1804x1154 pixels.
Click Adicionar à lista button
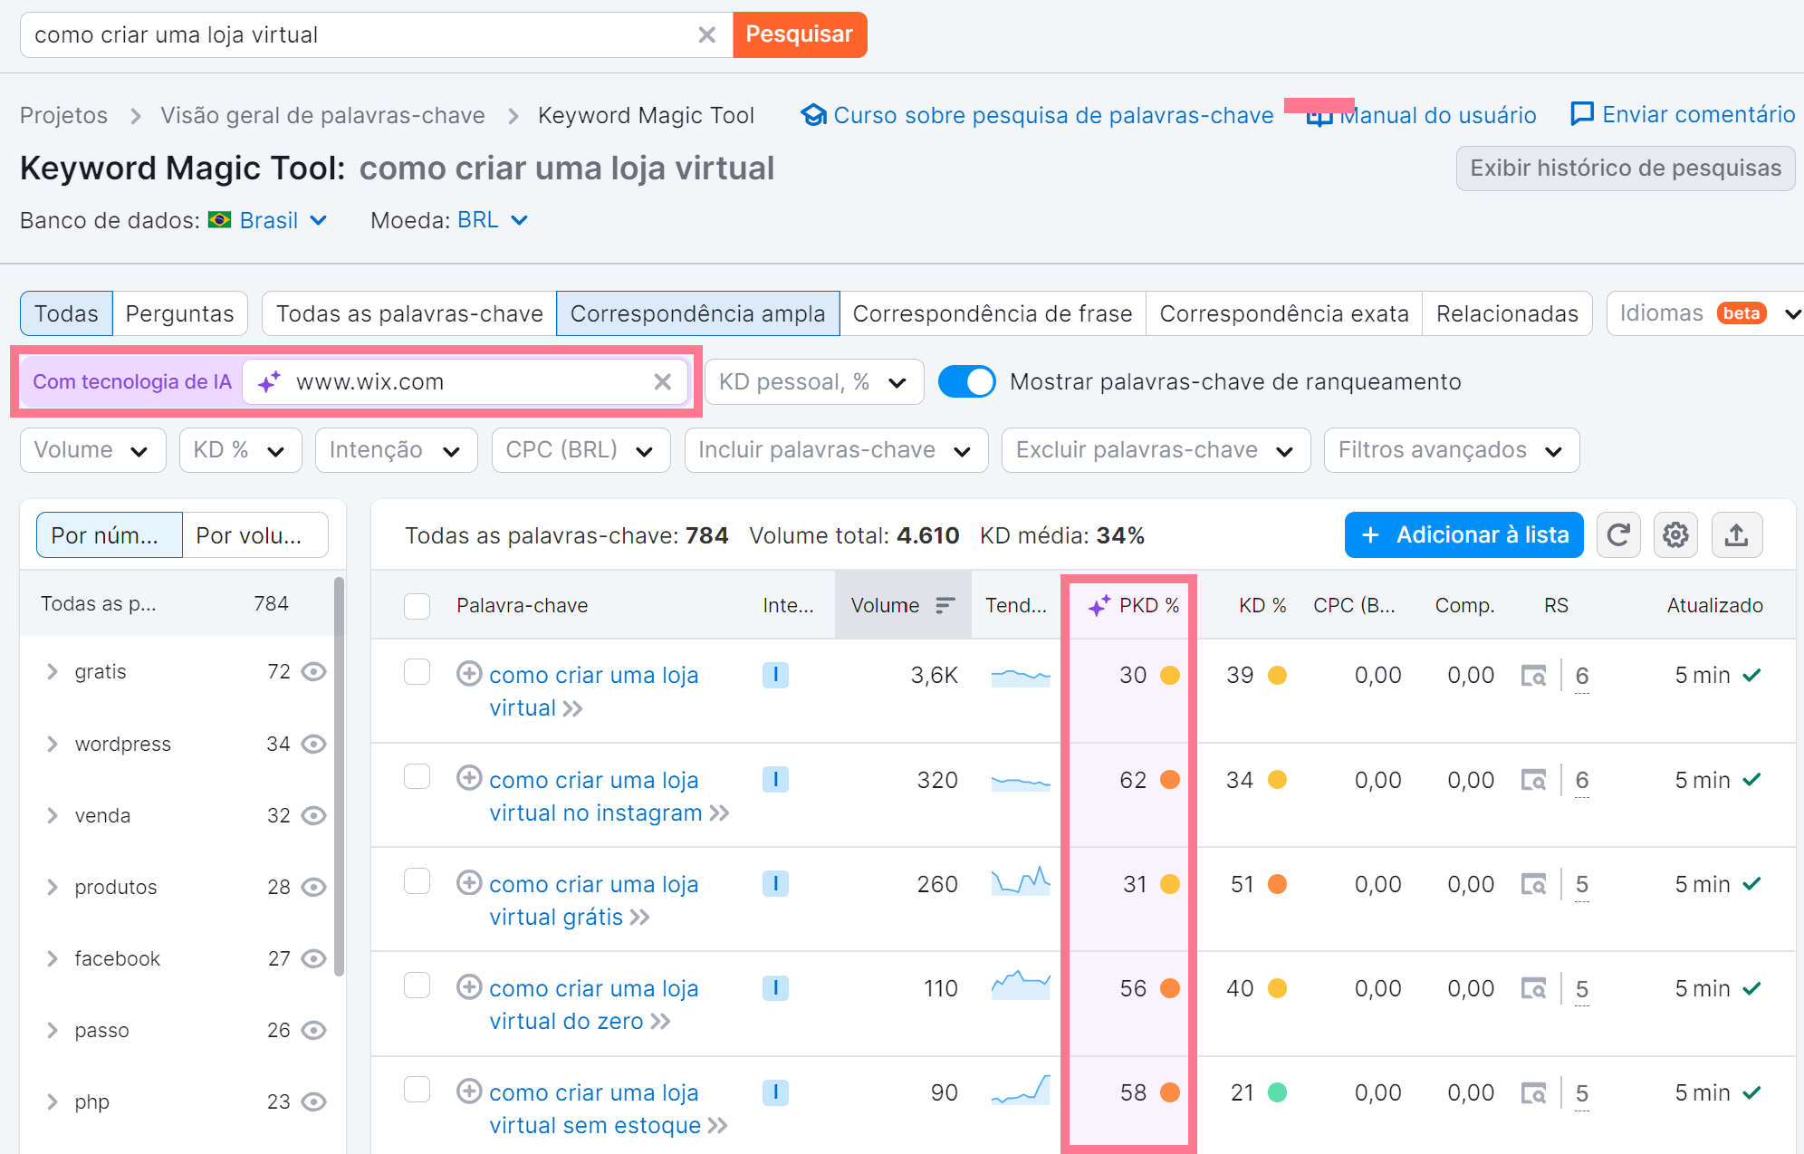[x=1463, y=535]
